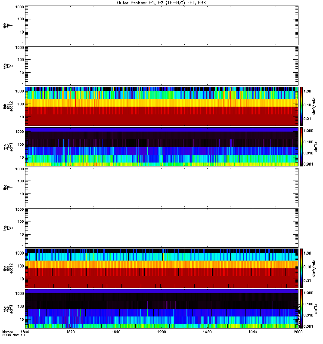Click the <|nT|> unit label beside the thb scm1 color bar
The width and height of the screenshot is (323, 344).
tap(316, 147)
